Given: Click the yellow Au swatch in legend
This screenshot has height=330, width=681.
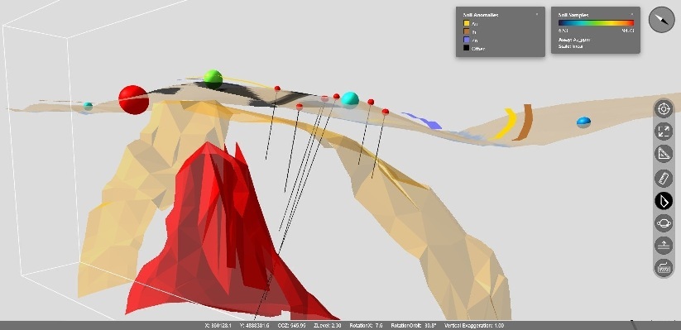Looking at the screenshot, I should [x=467, y=23].
